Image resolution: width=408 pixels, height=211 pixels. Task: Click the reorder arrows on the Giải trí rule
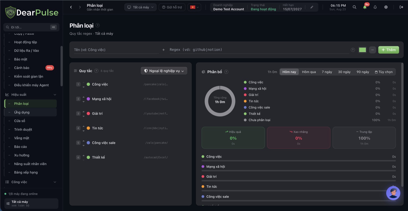pos(84,114)
